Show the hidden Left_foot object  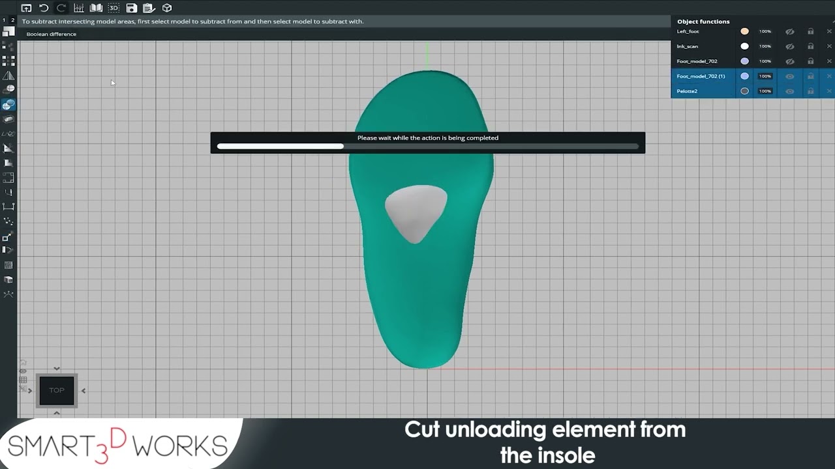(789, 31)
